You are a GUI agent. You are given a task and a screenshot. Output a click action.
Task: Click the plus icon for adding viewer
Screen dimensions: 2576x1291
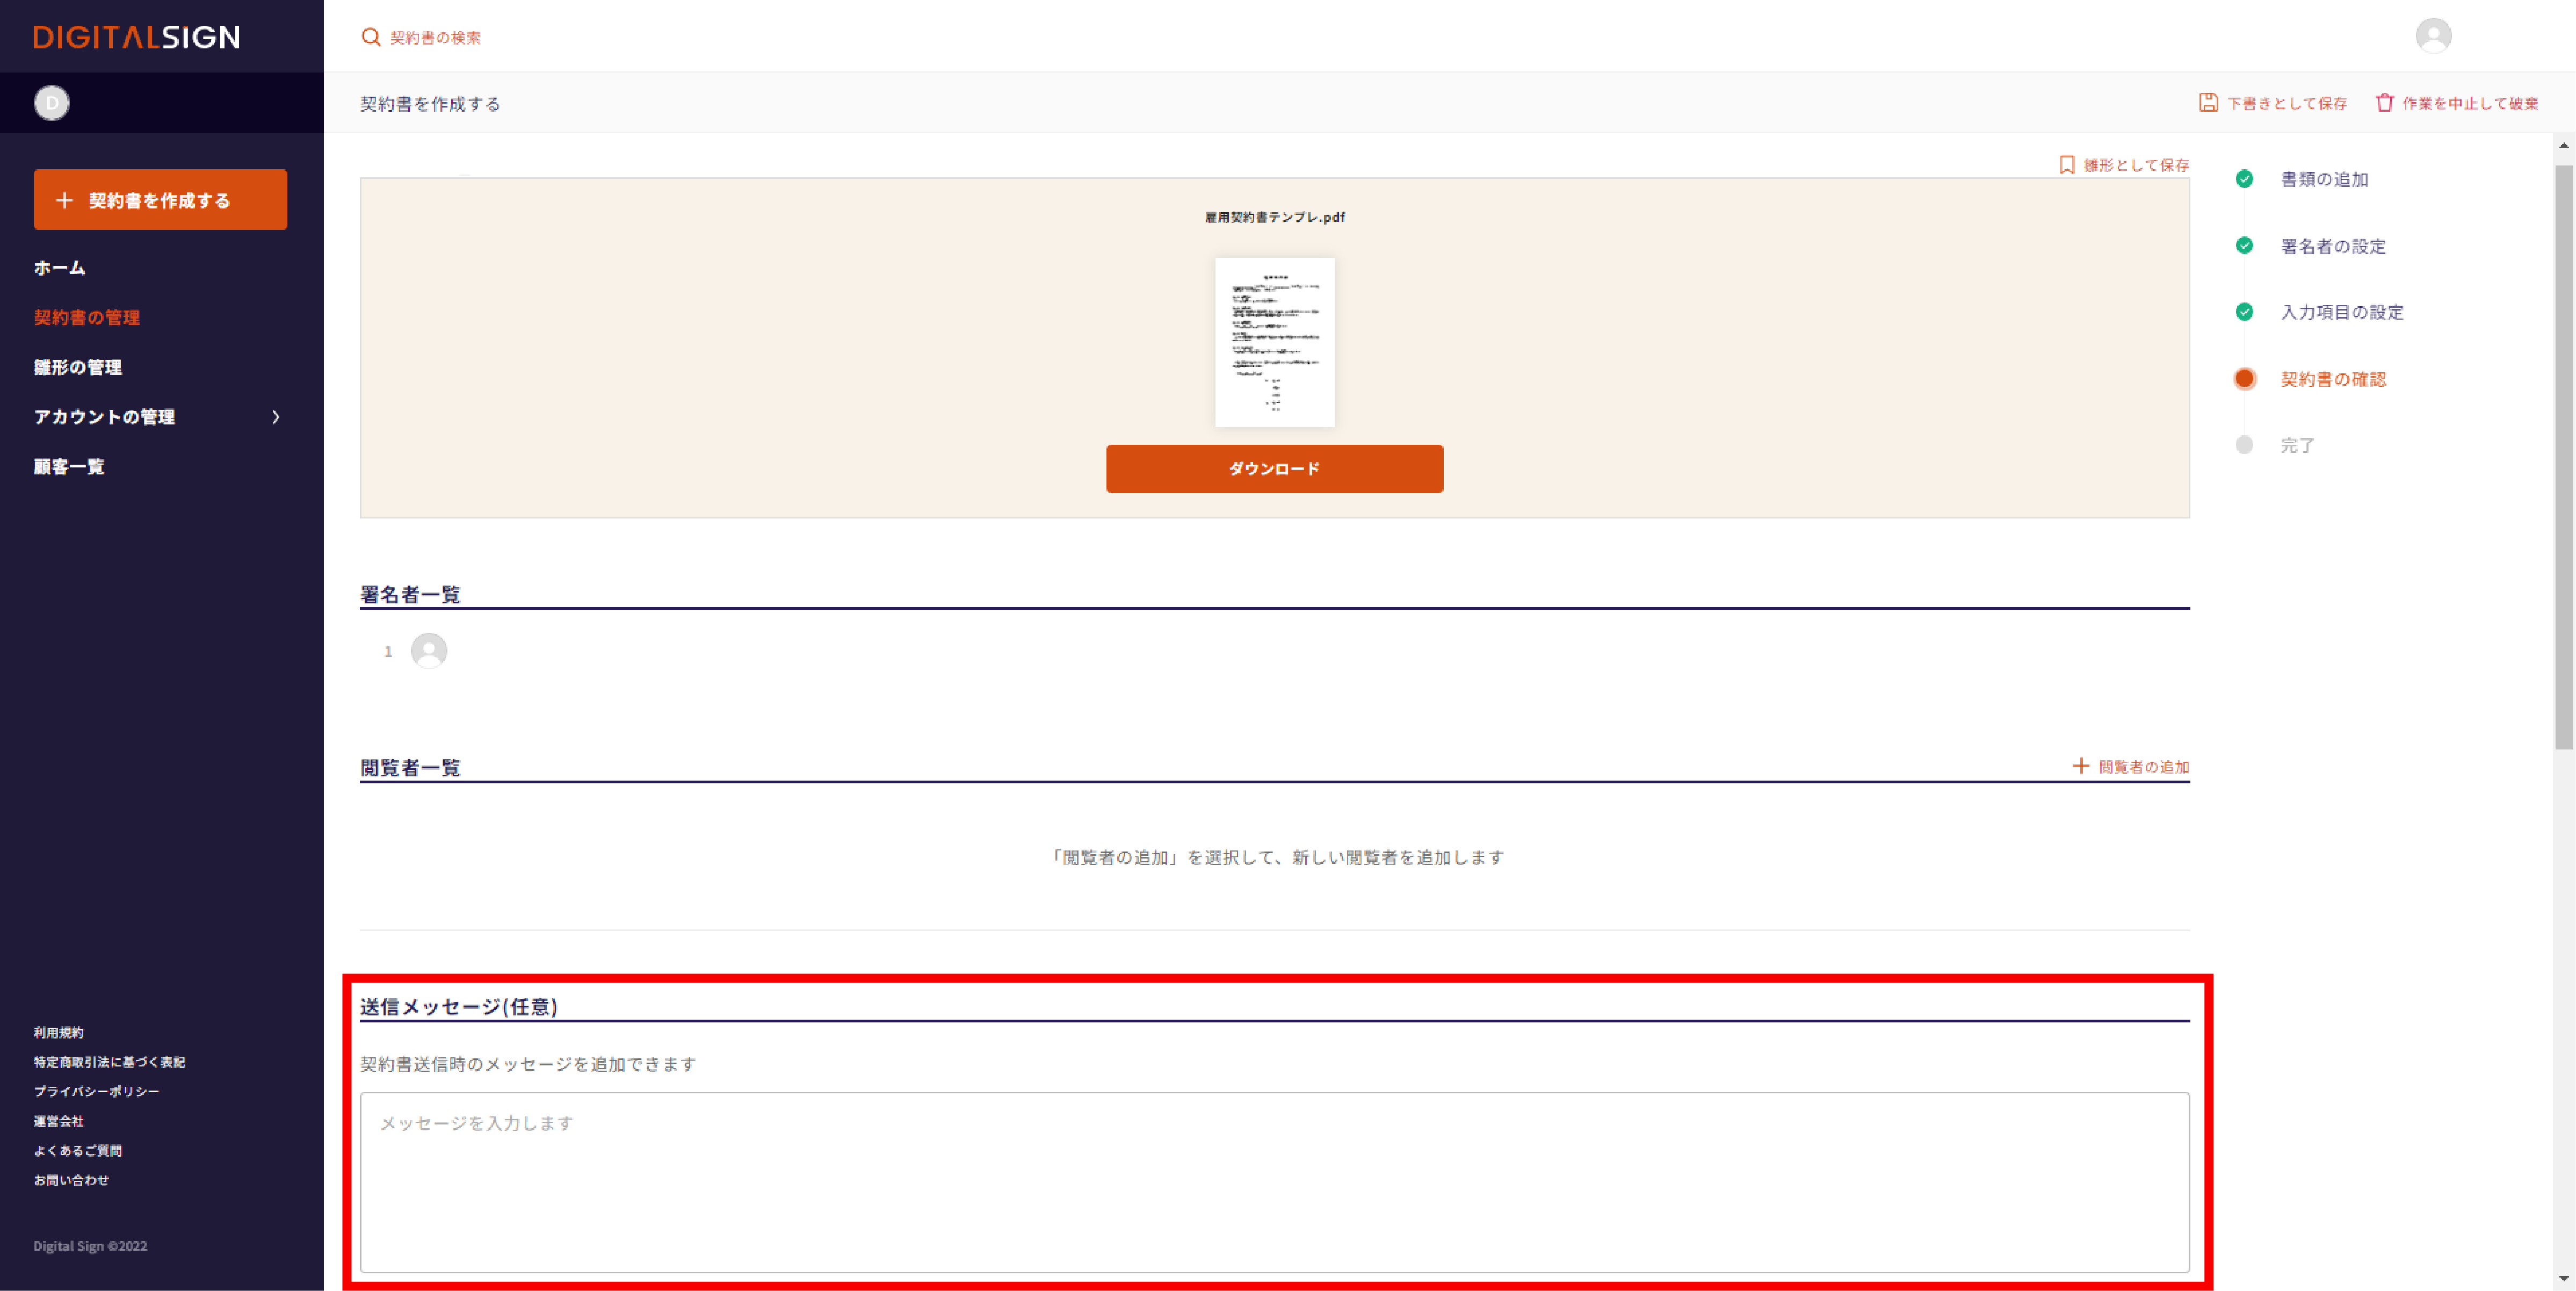tap(2081, 766)
